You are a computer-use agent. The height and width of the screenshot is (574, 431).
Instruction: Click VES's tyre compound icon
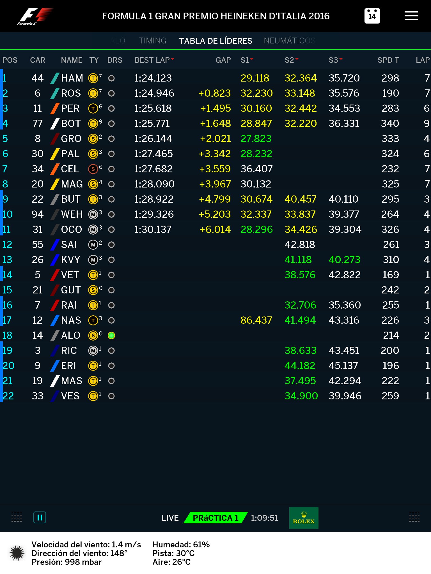[x=93, y=396]
